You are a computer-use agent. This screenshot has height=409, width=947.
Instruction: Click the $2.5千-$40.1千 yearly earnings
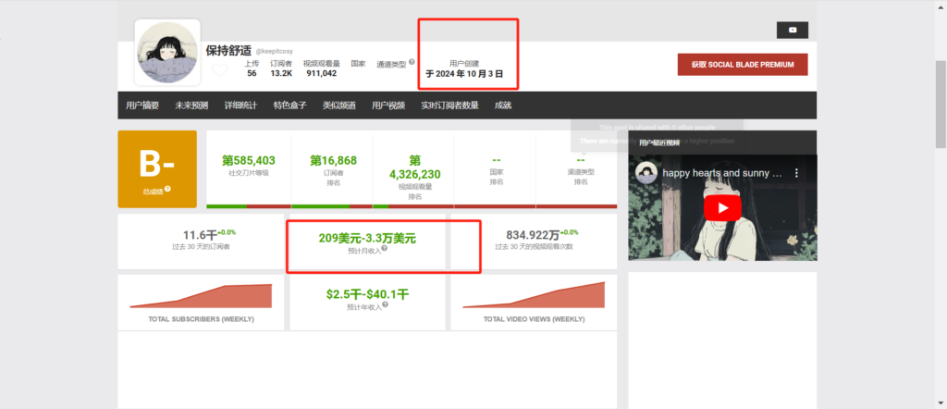click(367, 294)
